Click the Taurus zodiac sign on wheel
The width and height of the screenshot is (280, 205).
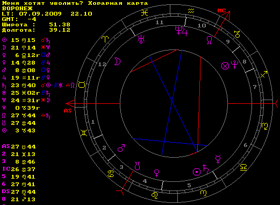click(82, 84)
